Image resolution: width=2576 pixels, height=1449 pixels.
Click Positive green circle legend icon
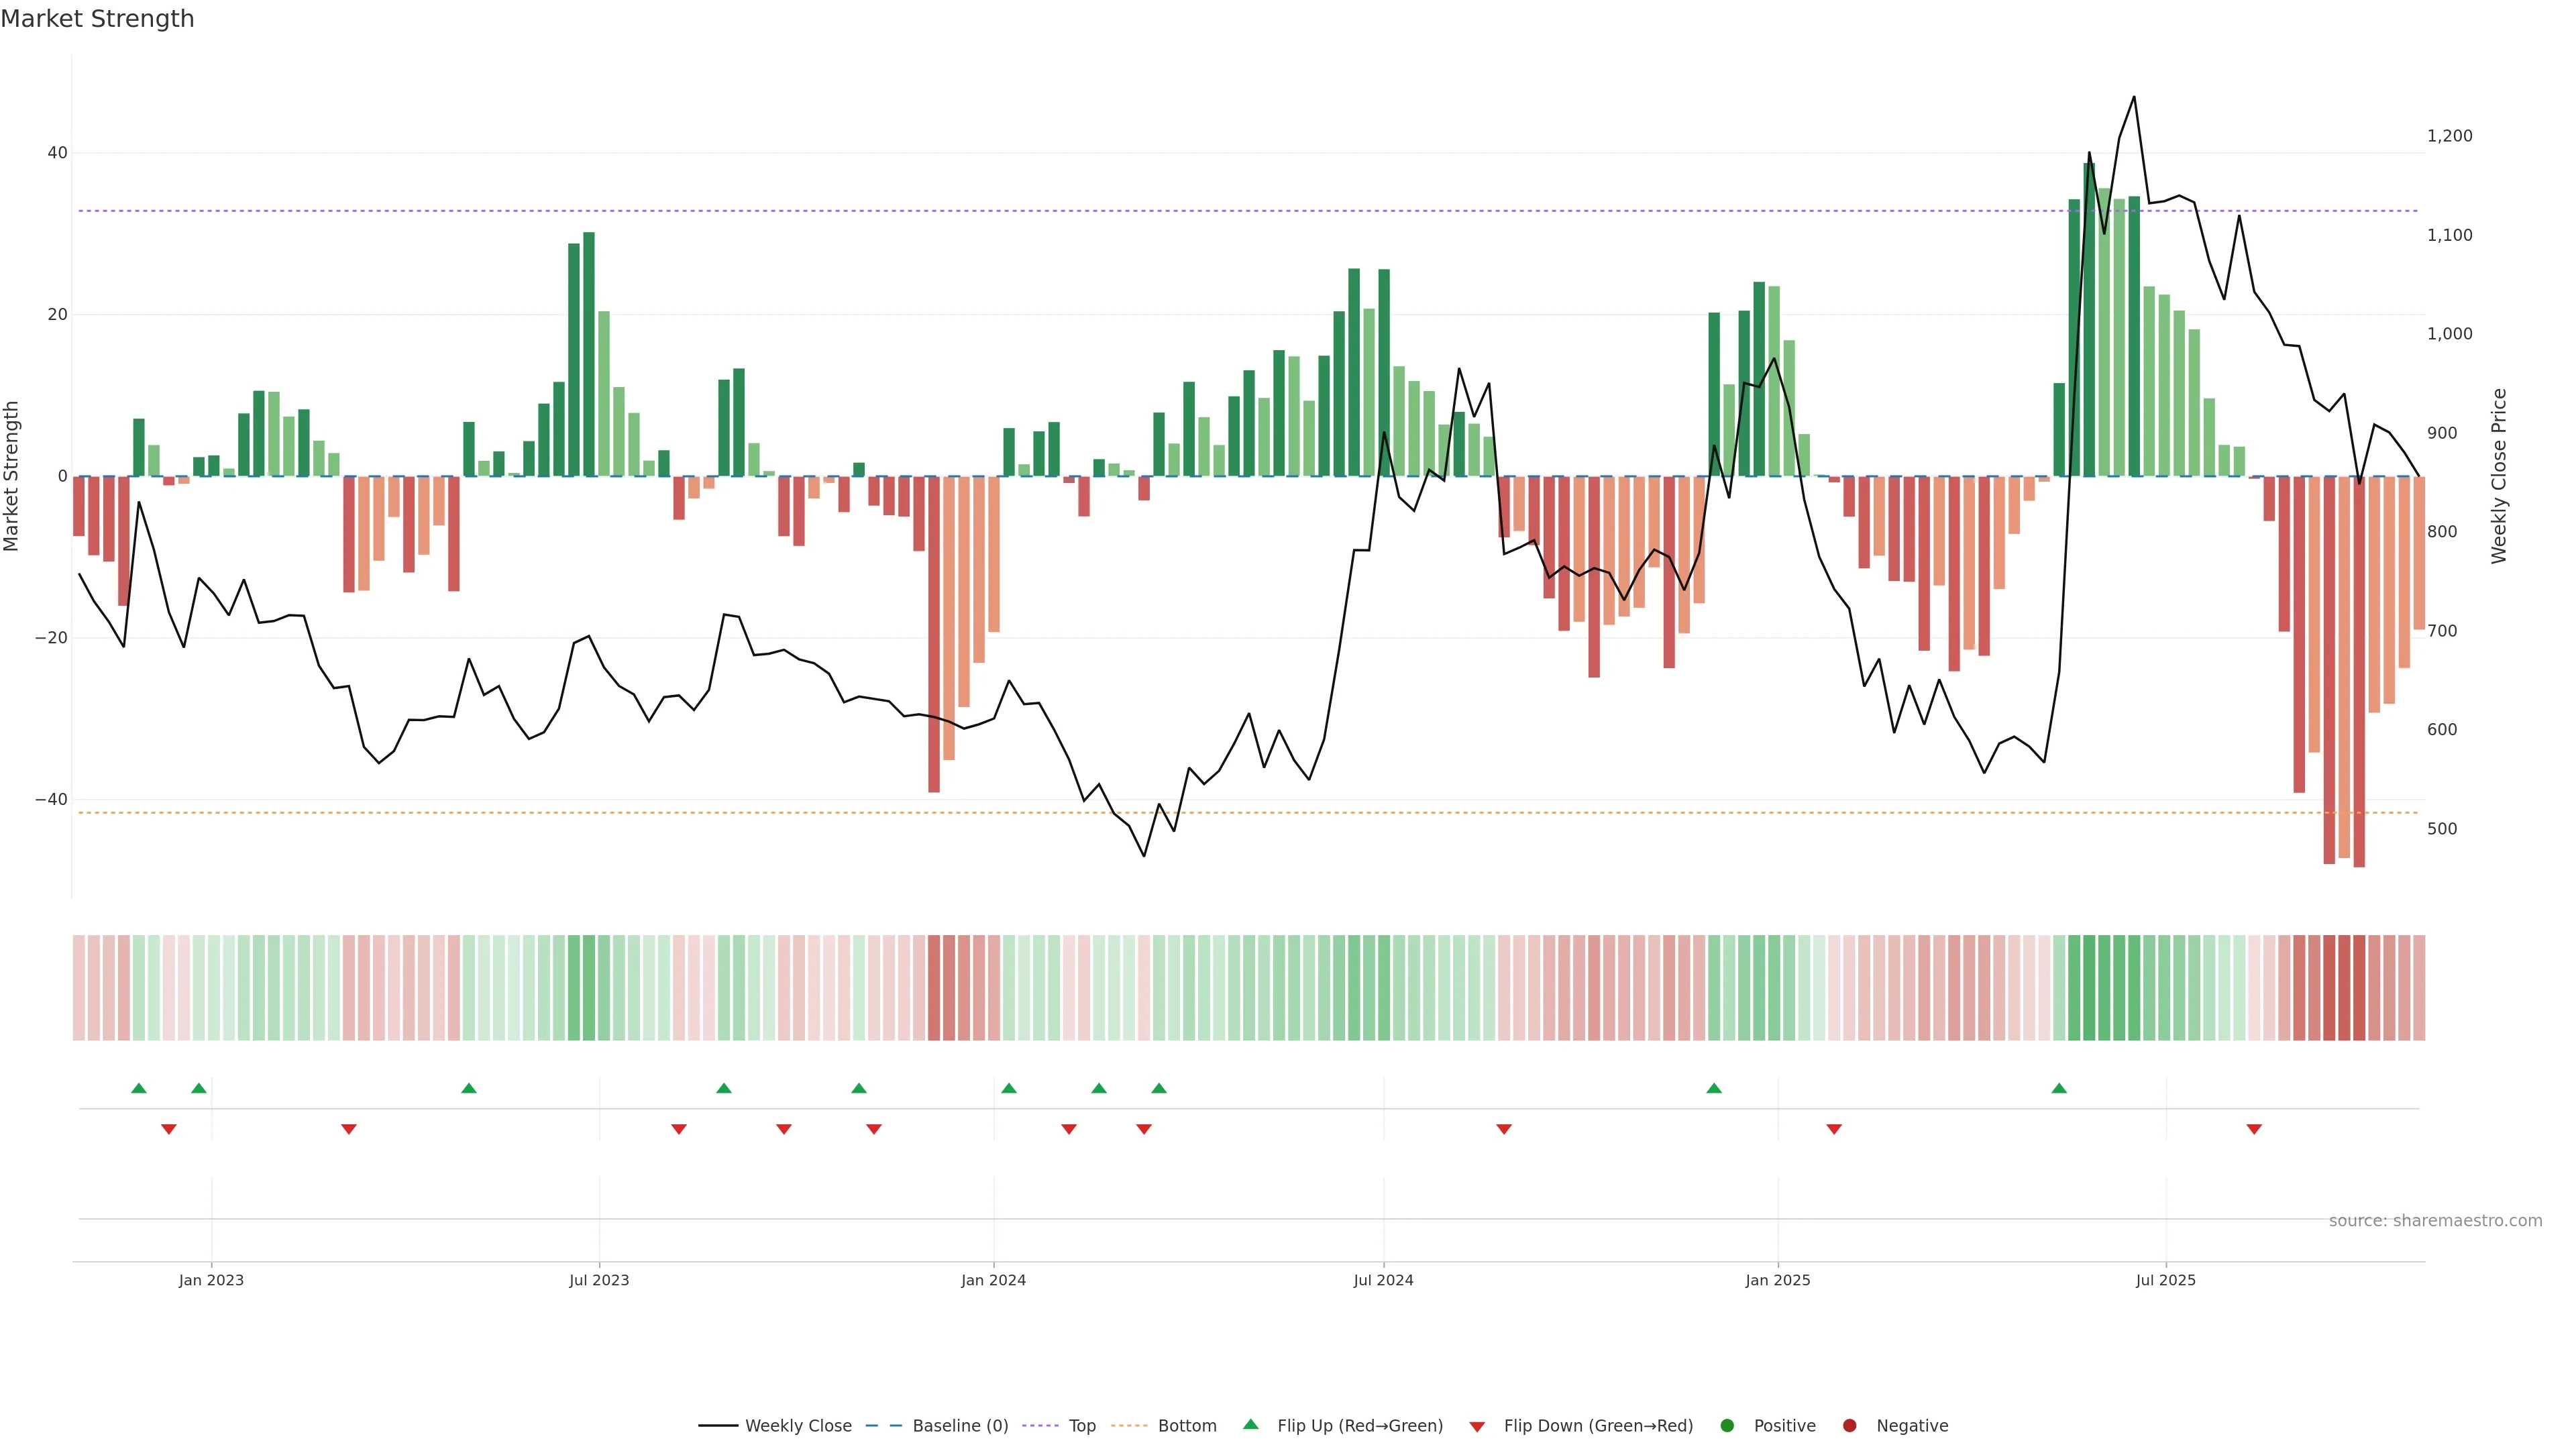tap(1727, 1426)
